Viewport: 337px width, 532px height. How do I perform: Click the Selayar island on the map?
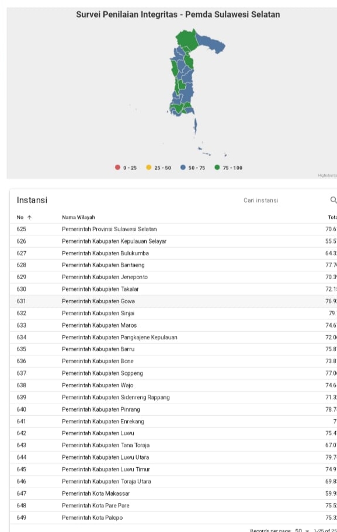click(195, 126)
